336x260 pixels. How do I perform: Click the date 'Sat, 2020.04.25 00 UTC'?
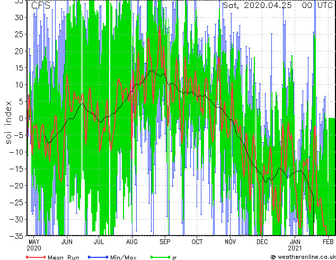coord(278,5)
